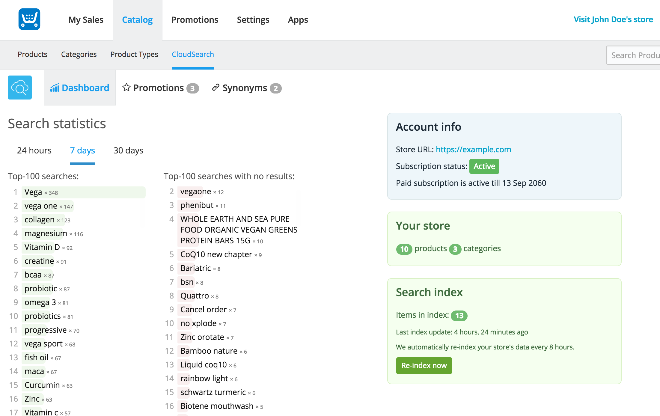This screenshot has height=416, width=660.
Task: Open the CloudSearch Dashboard tab
Action: pyautogui.click(x=80, y=88)
